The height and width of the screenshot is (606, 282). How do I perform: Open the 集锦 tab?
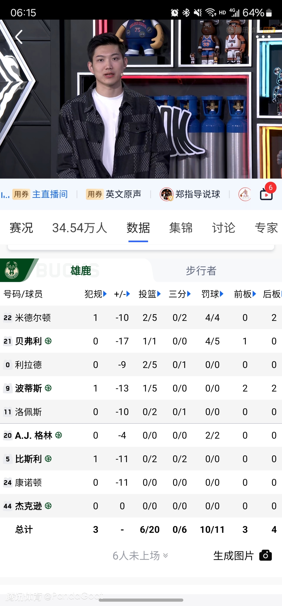coord(181,228)
